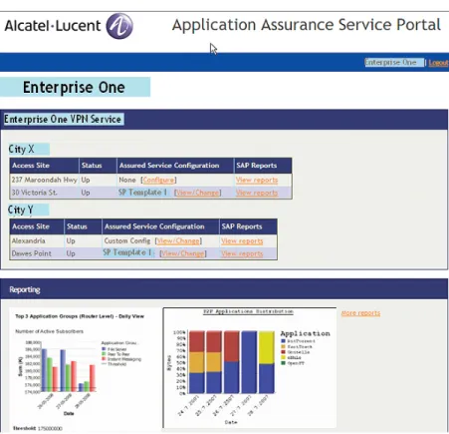Open the More reports link
The image size is (449, 434).
pos(360,313)
